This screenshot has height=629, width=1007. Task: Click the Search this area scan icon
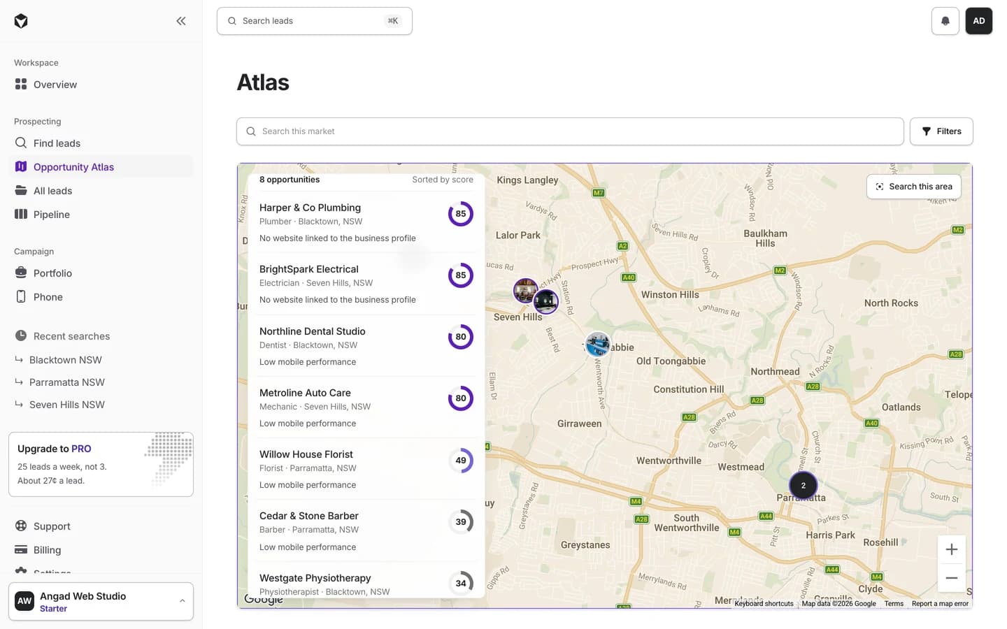point(880,187)
